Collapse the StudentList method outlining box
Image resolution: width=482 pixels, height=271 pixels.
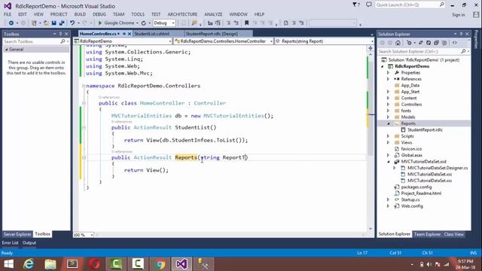point(84,127)
